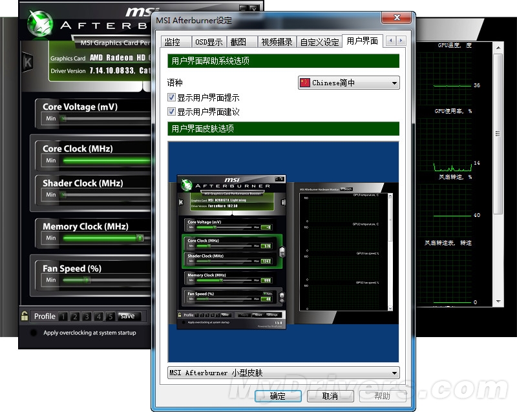Image resolution: width=517 pixels, height=412 pixels.
Task: Click the right tab-scroll arrow
Action: pos(401,40)
